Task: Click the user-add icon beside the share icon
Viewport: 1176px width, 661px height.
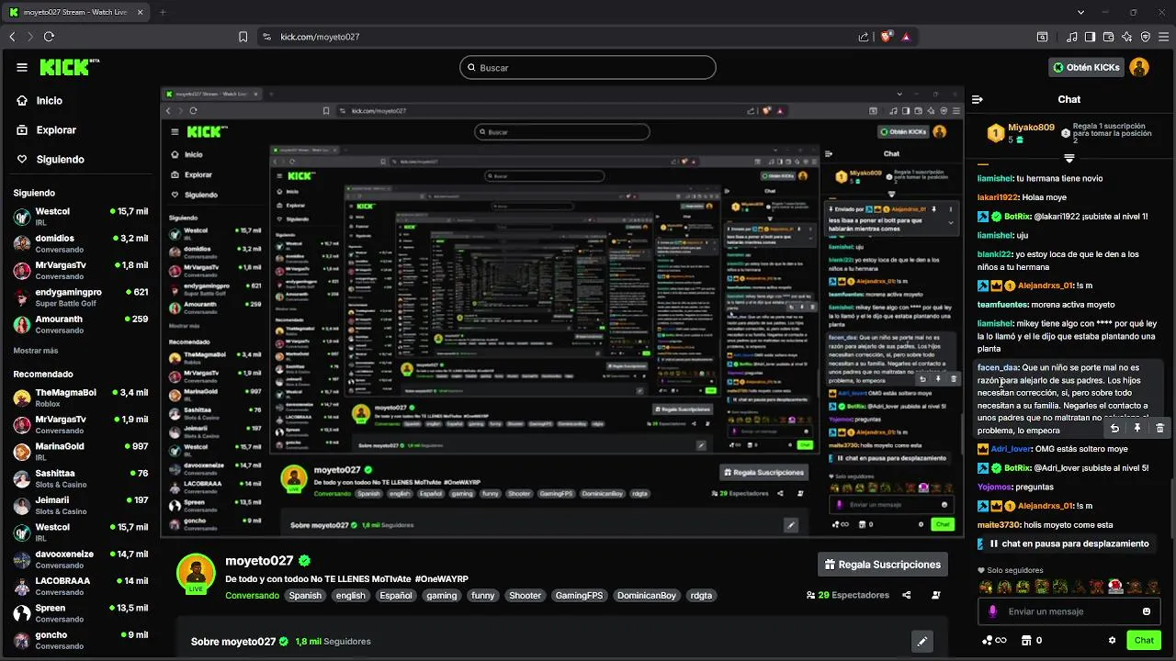Action: (x=936, y=595)
